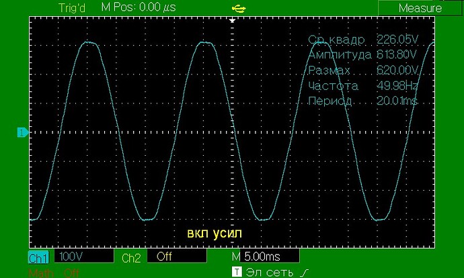464x278 pixels.
Task: Click the Амплитуда 613.80V measurement
Action: (362, 54)
